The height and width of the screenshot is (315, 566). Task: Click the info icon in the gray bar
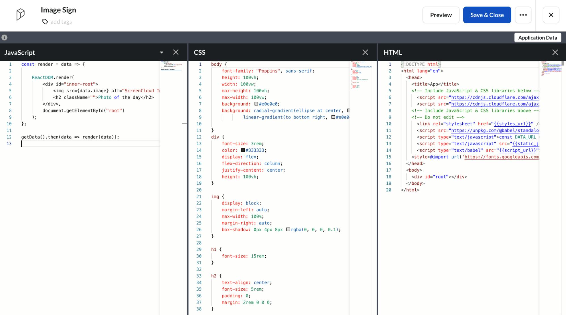pos(4,37)
